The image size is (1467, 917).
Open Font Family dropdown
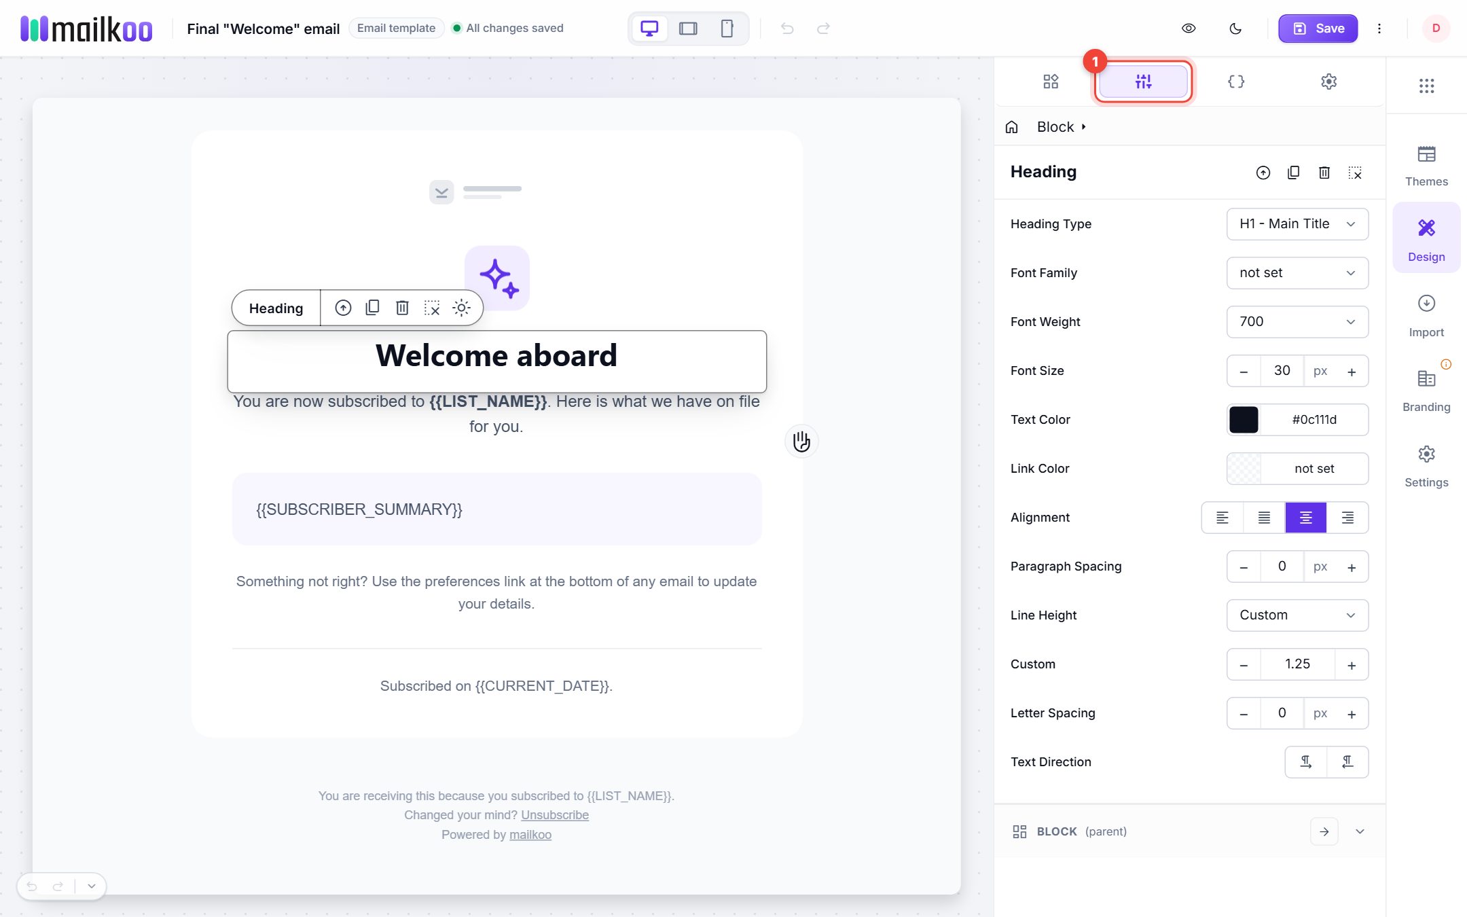point(1297,273)
